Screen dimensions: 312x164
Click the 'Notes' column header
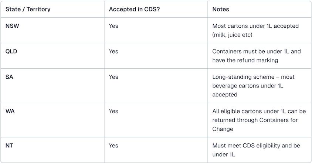221,9
